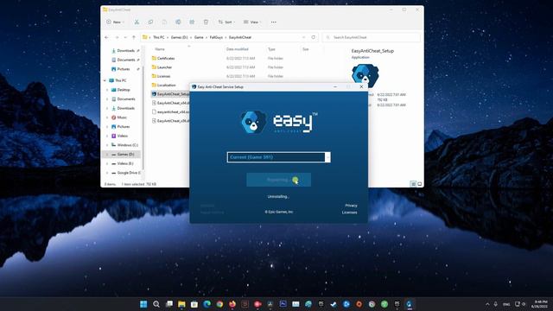
Task: Click the Easy Anti-Cheat taskbar icon
Action: point(410,304)
